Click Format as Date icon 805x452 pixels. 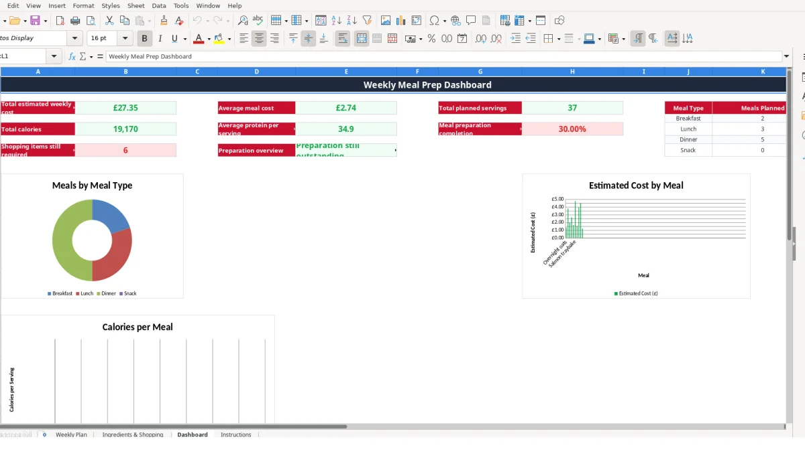462,39
